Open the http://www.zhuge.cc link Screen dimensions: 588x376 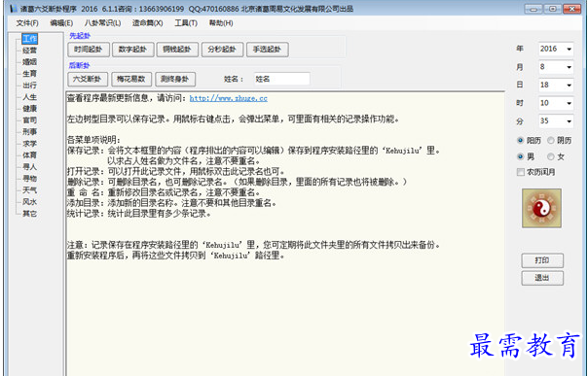click(229, 98)
